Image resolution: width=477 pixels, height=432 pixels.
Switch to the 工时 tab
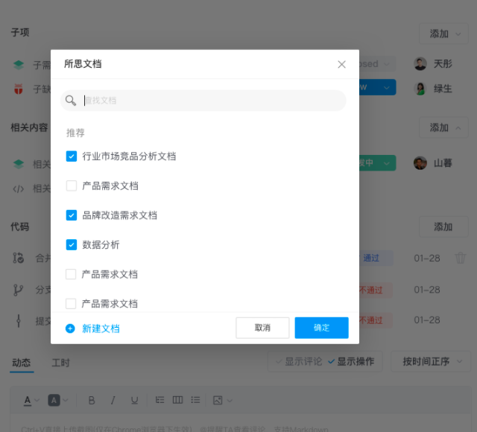tap(60, 363)
